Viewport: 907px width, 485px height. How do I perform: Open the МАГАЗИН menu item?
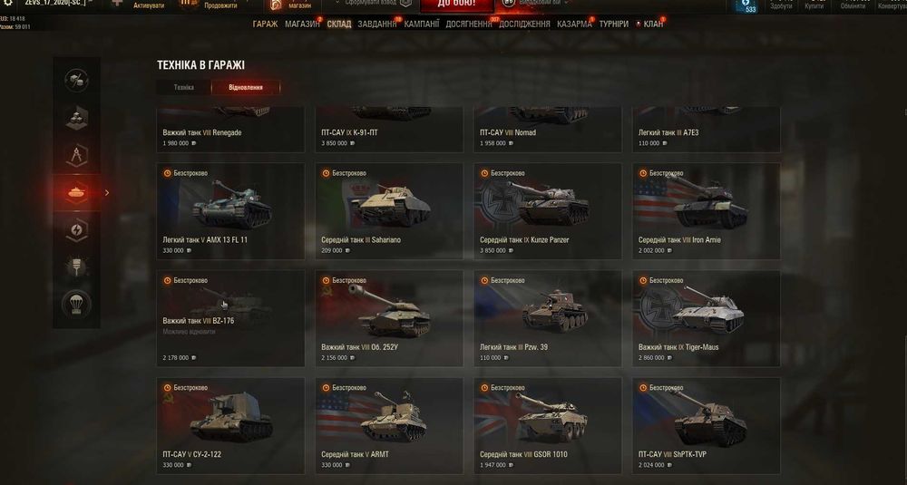(x=302, y=24)
